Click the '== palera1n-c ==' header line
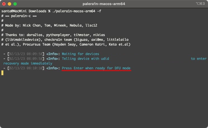The width and height of the screenshot is (208, 128). 19,16
